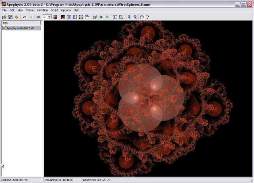Save parameters using the disk icon

coord(10,17)
